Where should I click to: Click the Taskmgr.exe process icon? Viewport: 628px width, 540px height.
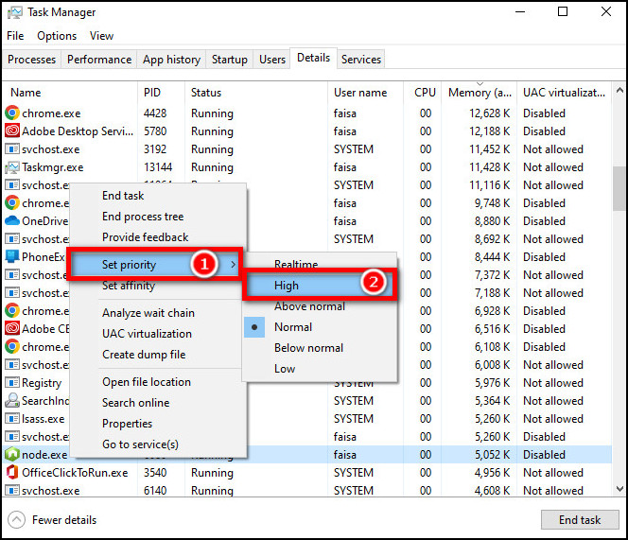tap(12, 167)
